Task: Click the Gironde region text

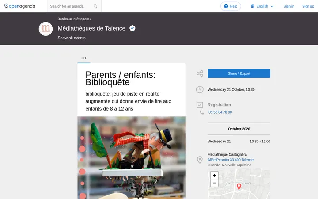Action: pyautogui.click(x=214, y=165)
